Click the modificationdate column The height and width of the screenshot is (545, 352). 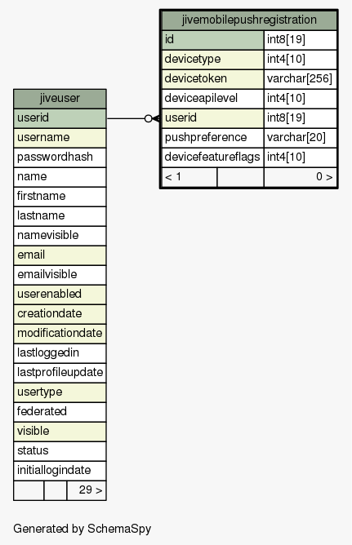point(60,334)
